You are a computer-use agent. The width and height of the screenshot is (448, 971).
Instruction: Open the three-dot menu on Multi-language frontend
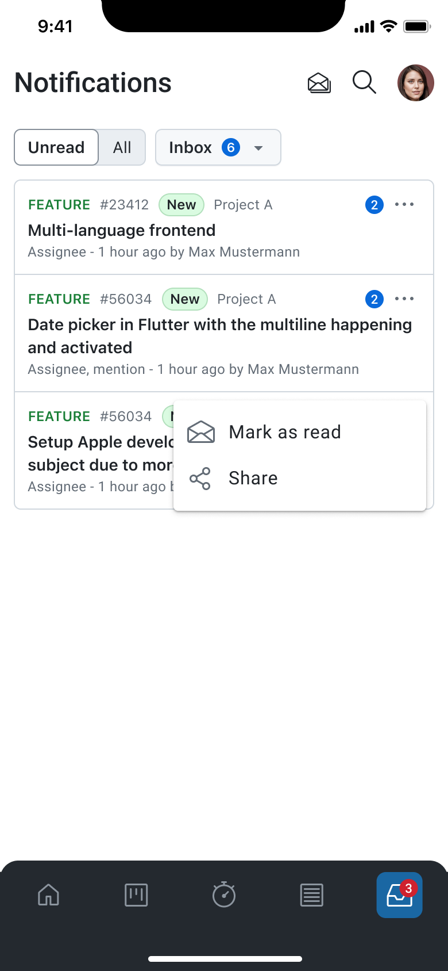tap(404, 204)
